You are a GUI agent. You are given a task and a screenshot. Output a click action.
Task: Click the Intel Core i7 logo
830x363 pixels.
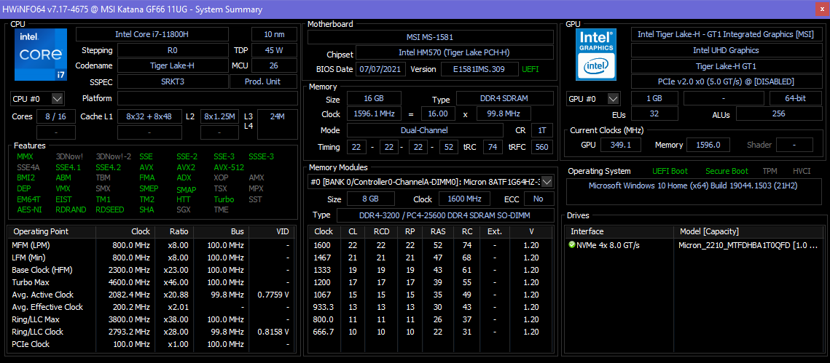41,55
